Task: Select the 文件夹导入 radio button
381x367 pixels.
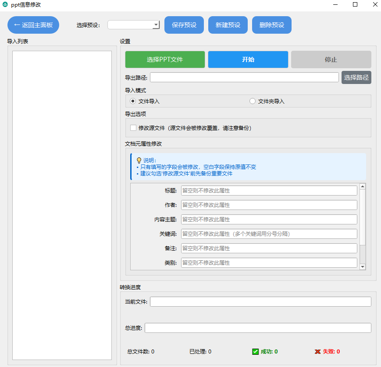Action: click(253, 101)
